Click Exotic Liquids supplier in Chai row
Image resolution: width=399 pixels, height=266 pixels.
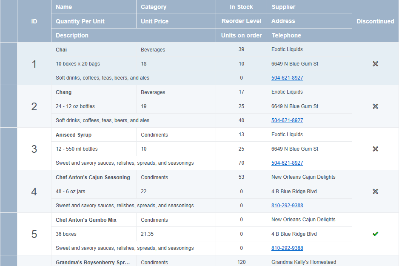pos(287,49)
